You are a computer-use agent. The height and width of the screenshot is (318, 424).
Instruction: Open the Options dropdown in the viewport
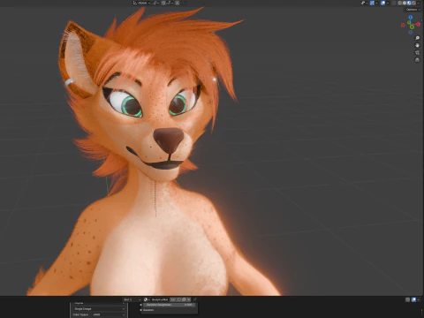tap(413, 10)
